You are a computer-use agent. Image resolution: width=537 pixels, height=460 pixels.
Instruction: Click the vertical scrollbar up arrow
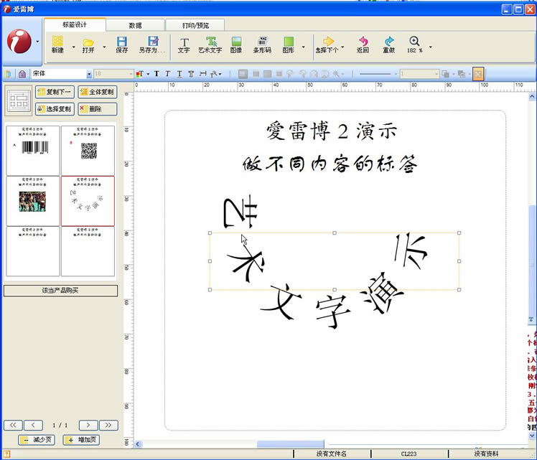point(532,96)
